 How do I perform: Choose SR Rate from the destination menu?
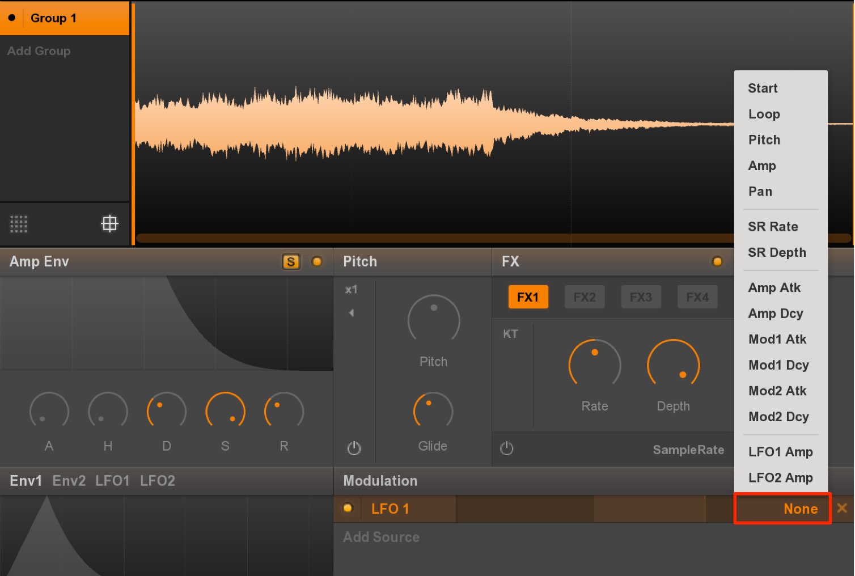click(x=781, y=227)
